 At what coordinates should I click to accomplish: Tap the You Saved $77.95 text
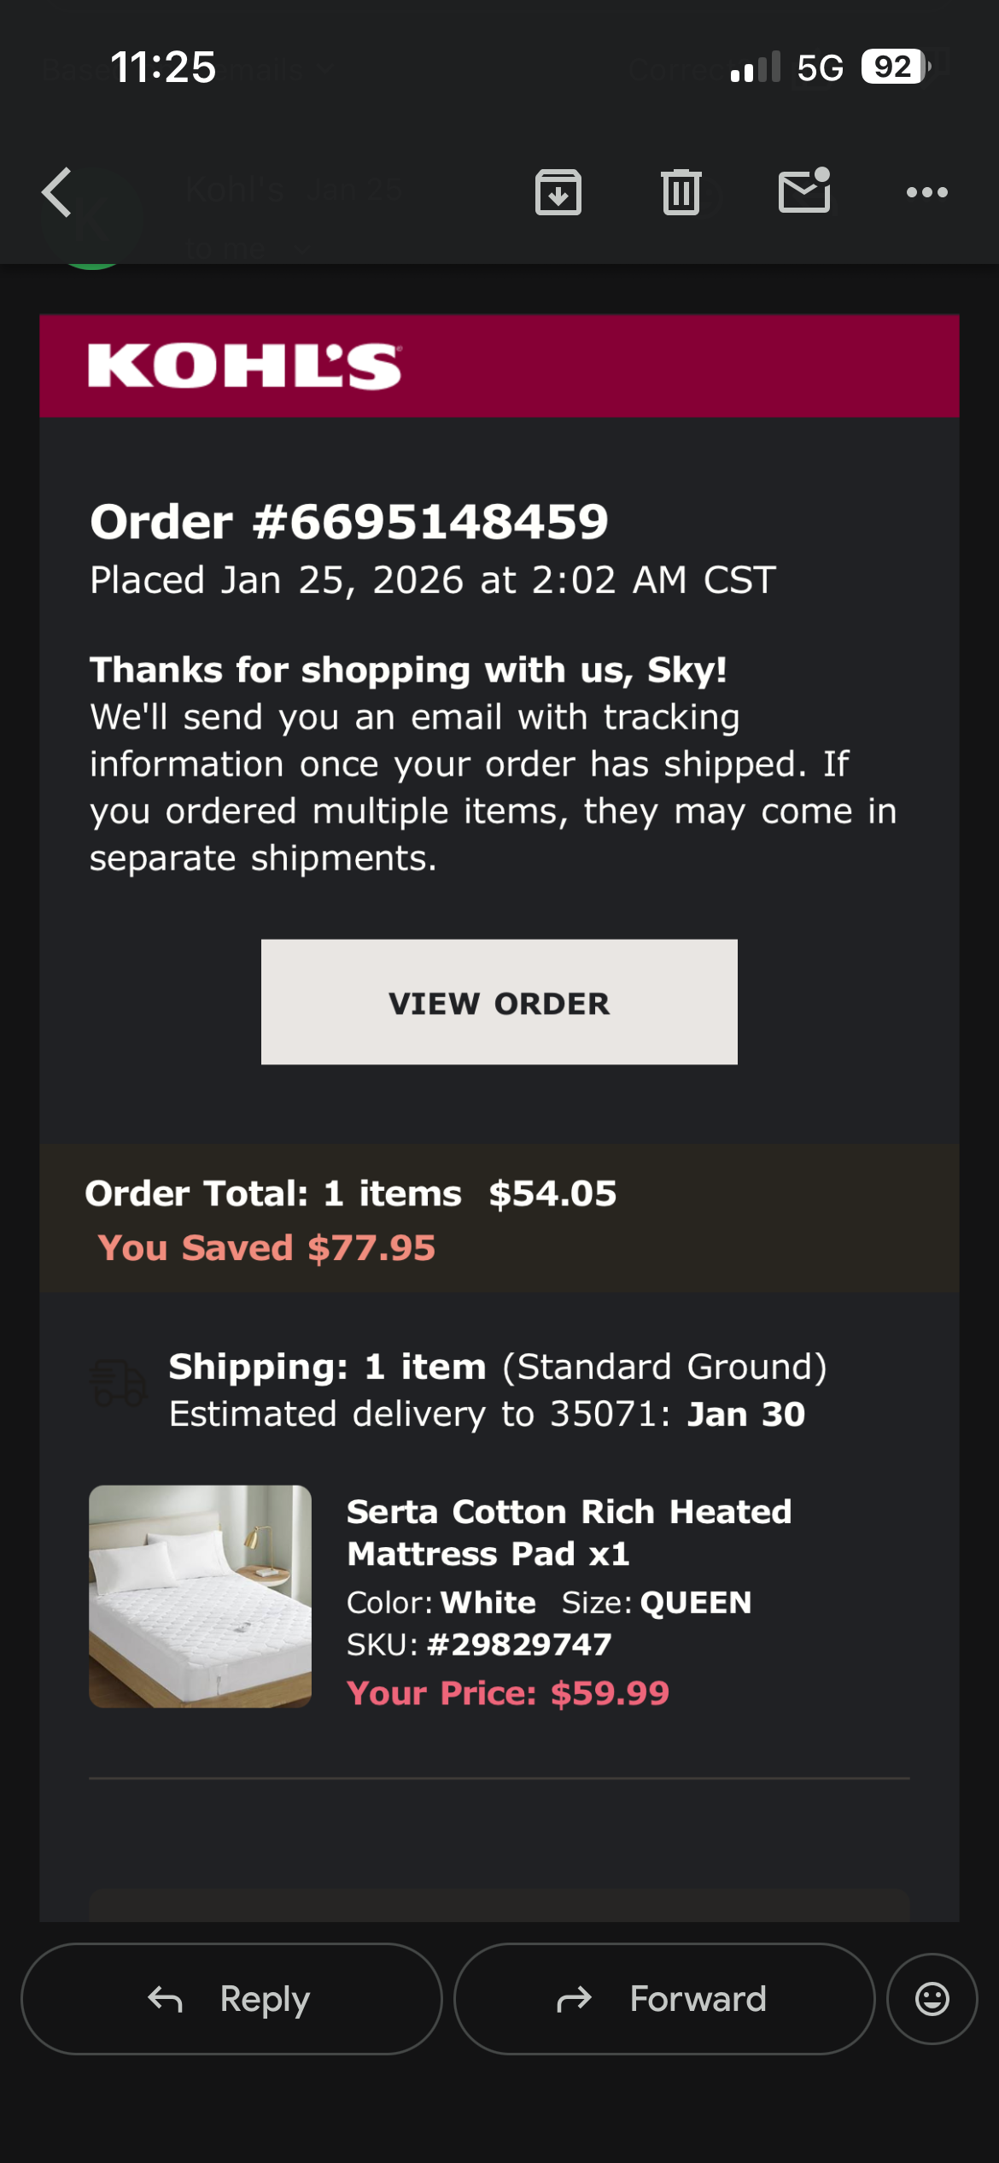[266, 1248]
